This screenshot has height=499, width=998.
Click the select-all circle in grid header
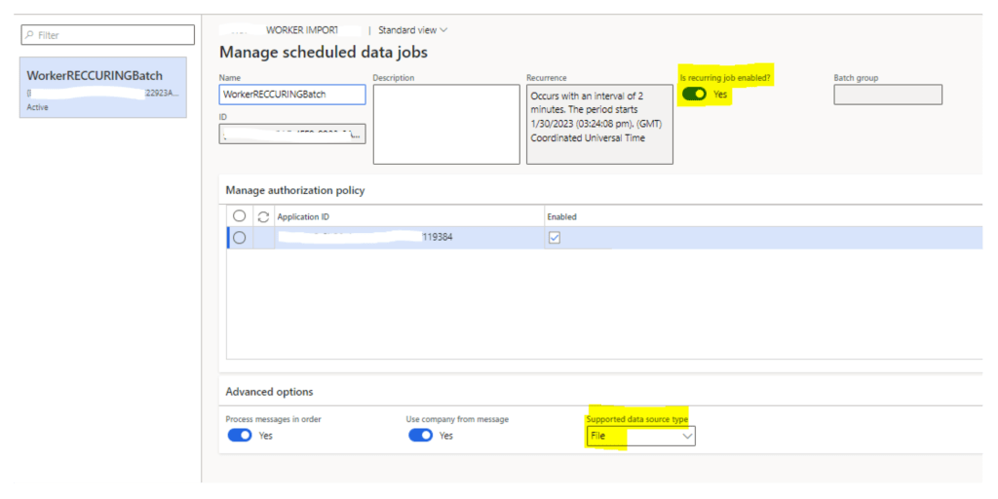click(x=240, y=216)
